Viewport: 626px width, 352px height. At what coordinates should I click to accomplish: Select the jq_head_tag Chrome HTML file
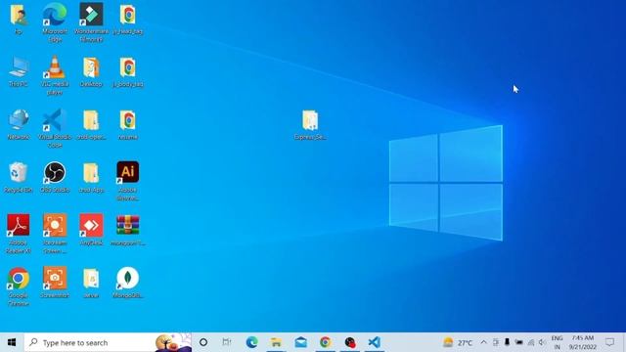pos(128,20)
